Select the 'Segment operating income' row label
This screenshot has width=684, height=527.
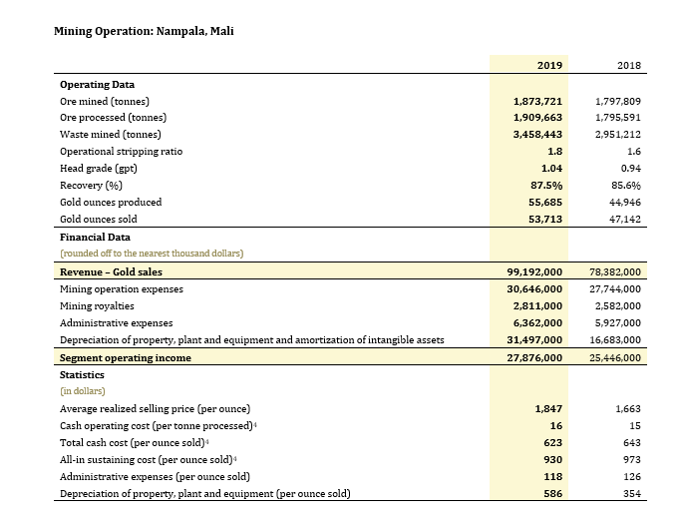click(126, 358)
